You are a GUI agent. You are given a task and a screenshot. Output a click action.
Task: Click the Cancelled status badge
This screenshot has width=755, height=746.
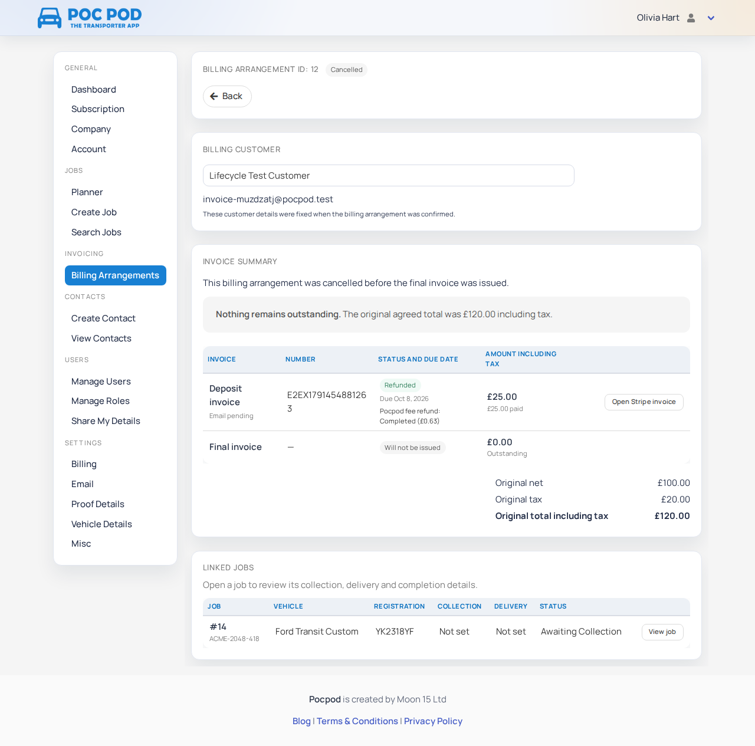346,70
